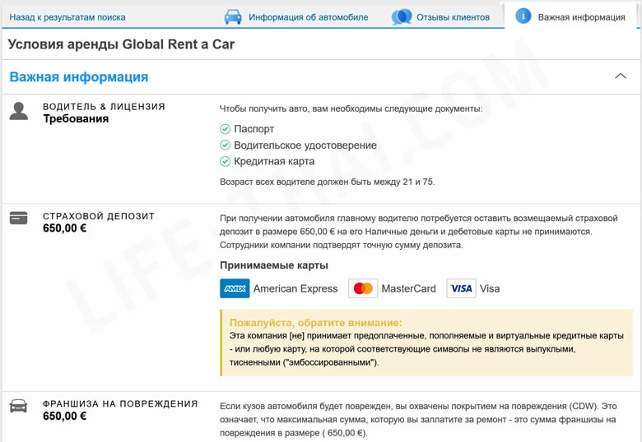Click the blue info circle icon
642x442 pixels.
click(x=523, y=16)
